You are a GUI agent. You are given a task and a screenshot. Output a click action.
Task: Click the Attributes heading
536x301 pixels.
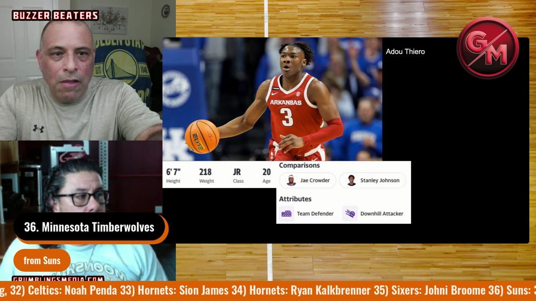tap(295, 199)
